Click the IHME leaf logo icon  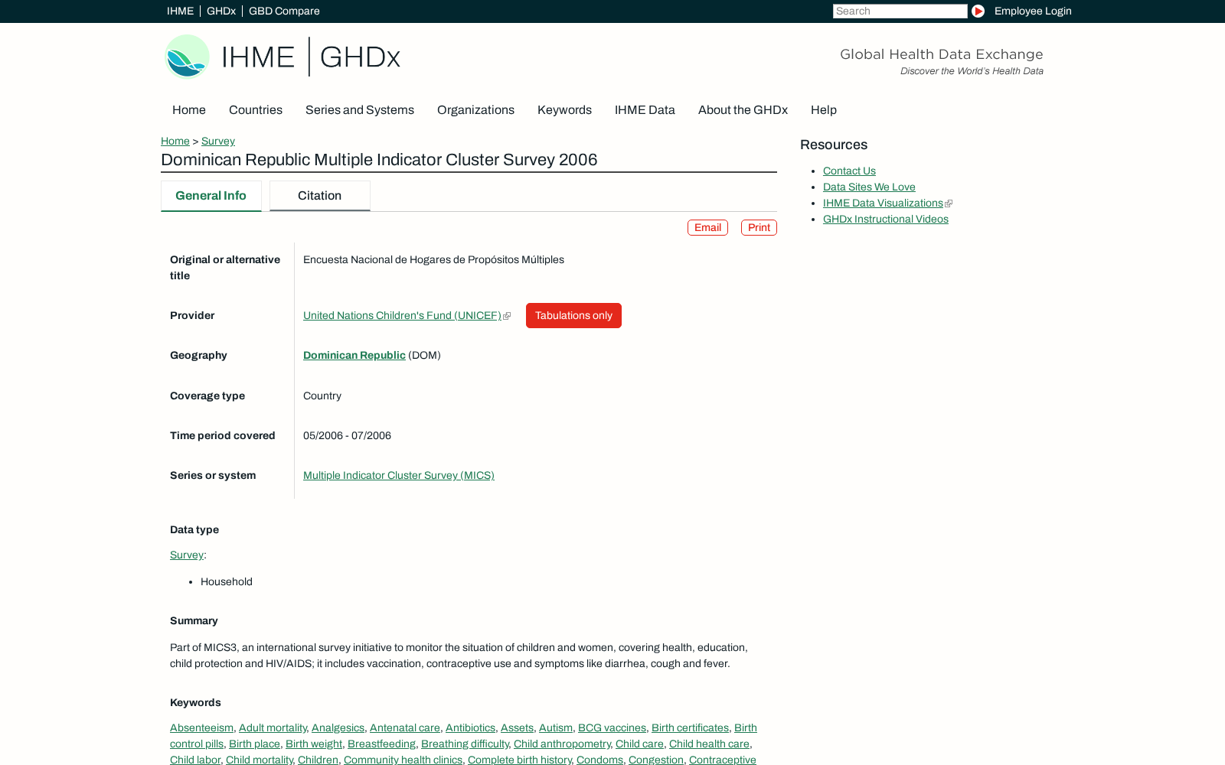187,57
